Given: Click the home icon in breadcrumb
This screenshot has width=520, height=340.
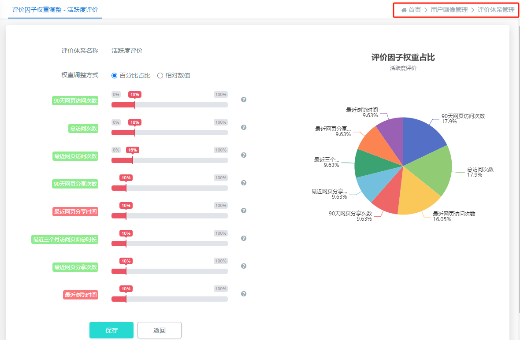Looking at the screenshot, I should pyautogui.click(x=404, y=10).
